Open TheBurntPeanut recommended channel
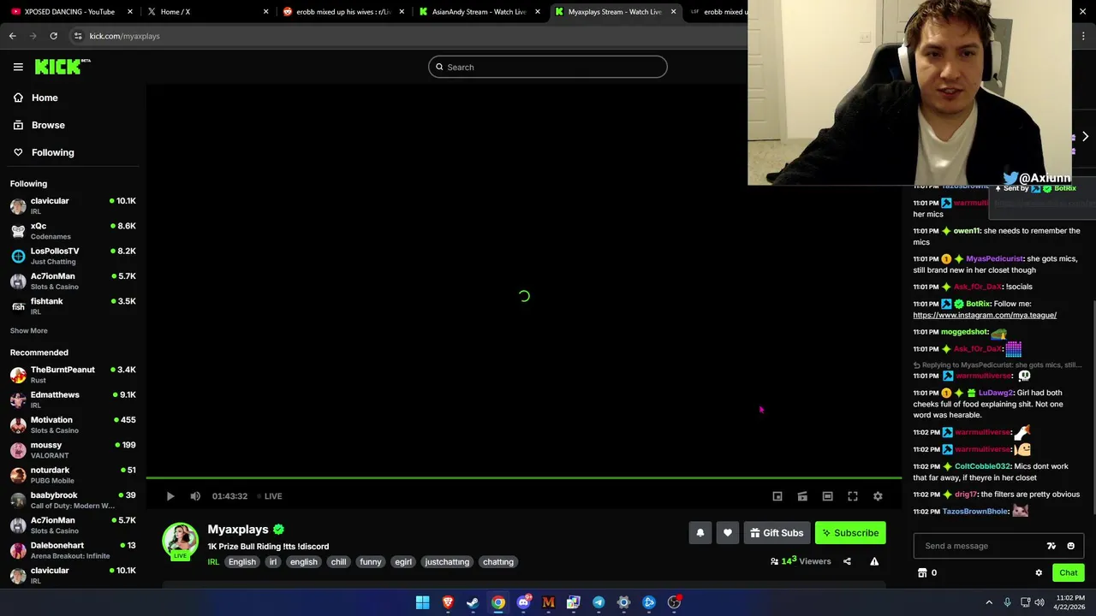Image resolution: width=1096 pixels, height=616 pixels. click(x=73, y=374)
